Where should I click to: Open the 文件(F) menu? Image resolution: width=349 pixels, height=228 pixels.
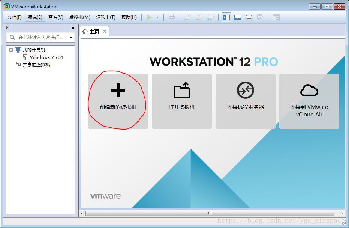click(x=15, y=17)
